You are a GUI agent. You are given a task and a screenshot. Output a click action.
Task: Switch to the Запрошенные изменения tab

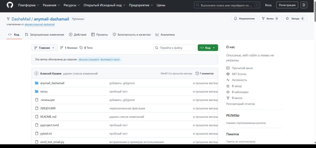pyautogui.click(x=44, y=35)
